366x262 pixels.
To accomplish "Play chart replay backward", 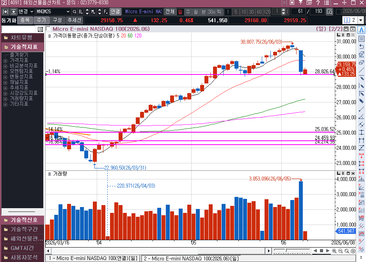I will 315,251.
